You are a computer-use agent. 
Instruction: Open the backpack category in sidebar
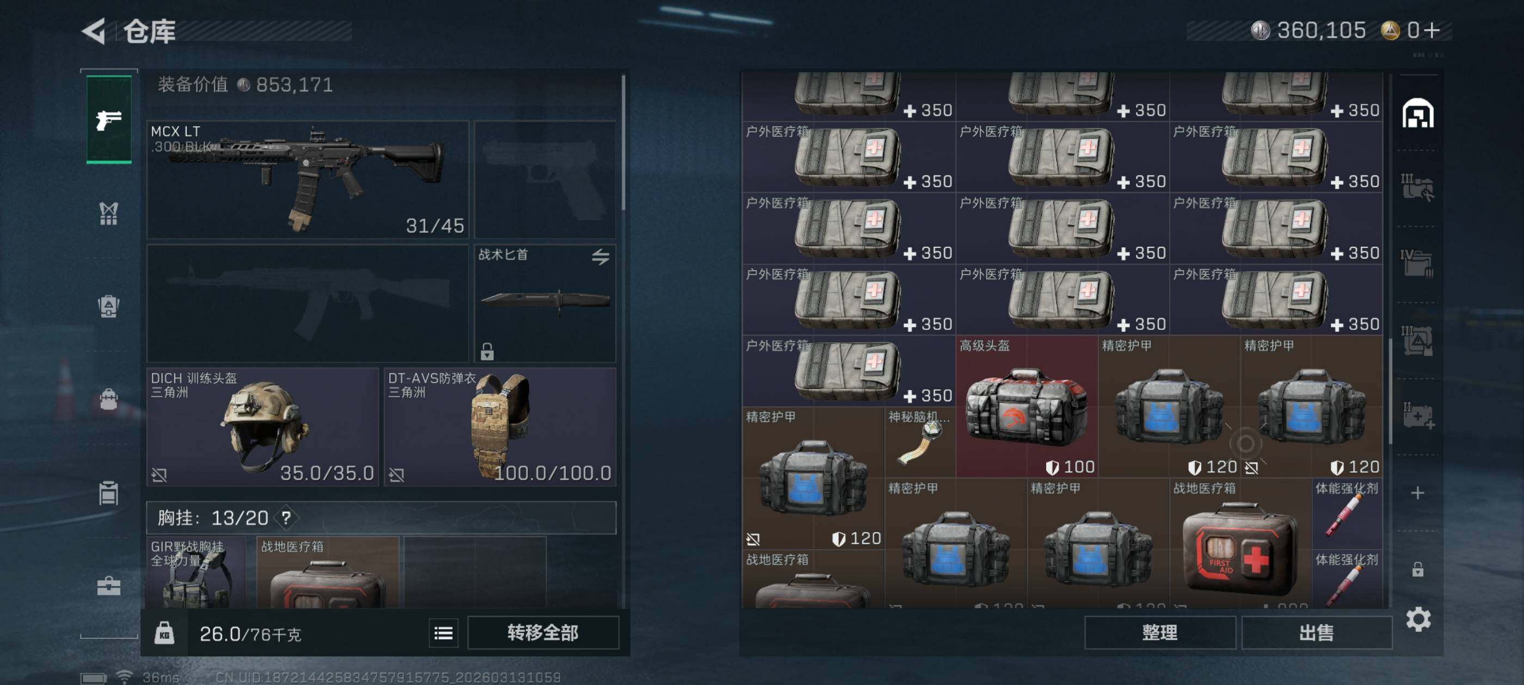point(108,400)
